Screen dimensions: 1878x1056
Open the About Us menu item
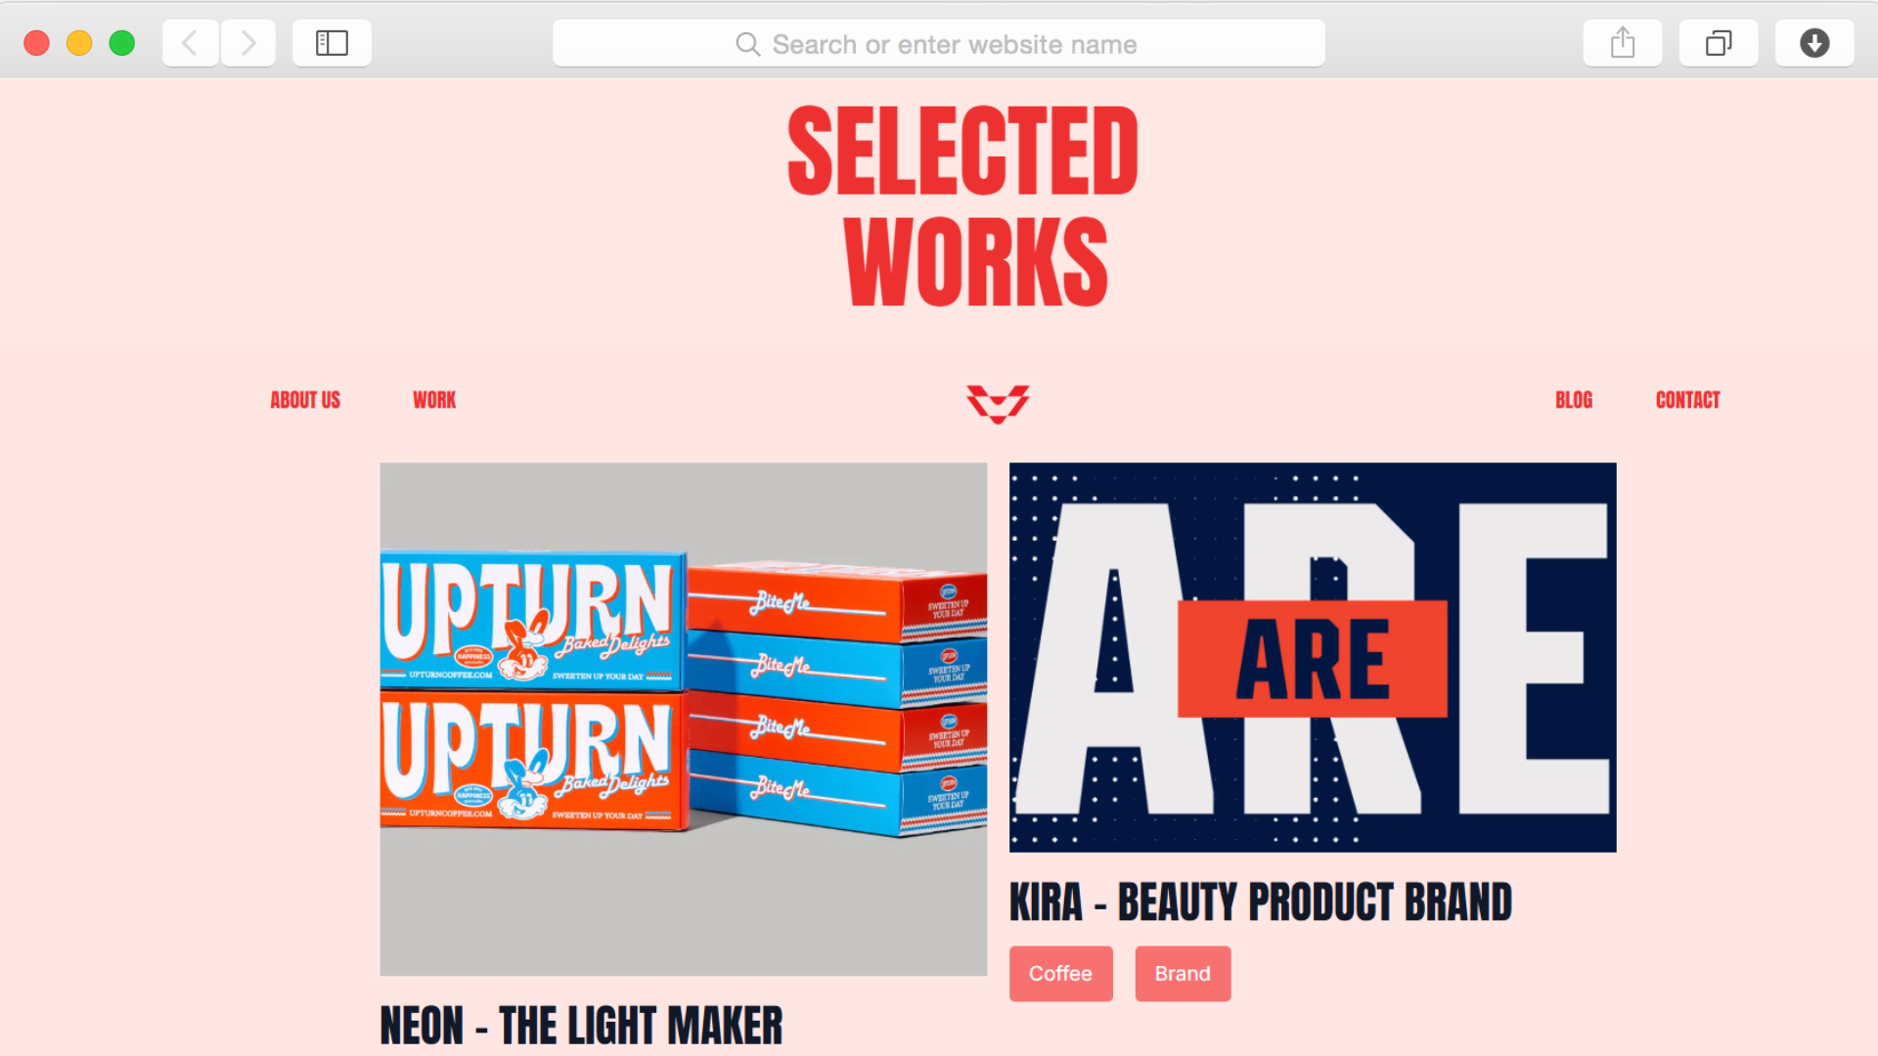[305, 400]
